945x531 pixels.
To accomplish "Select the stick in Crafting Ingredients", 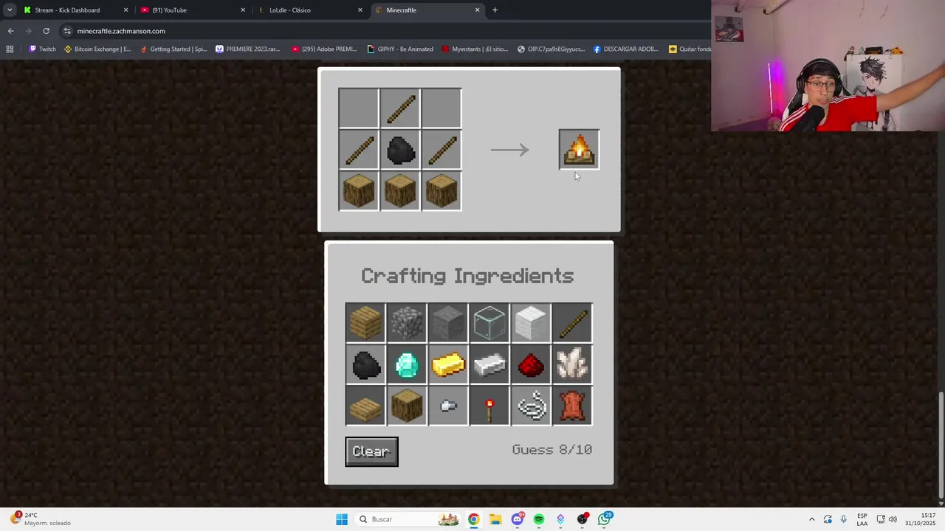I will tap(572, 323).
